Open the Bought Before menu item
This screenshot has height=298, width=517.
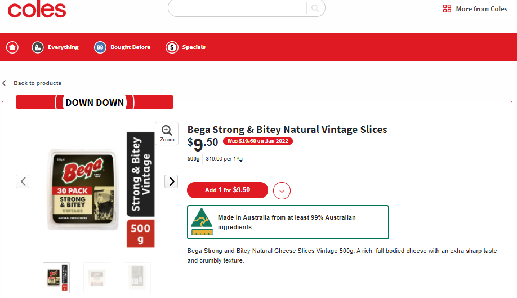point(130,47)
